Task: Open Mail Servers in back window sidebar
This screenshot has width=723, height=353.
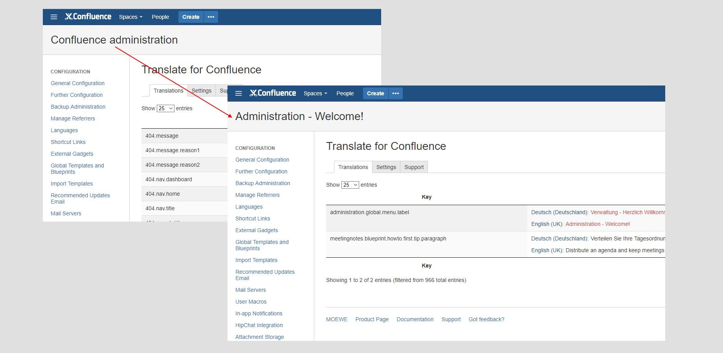Action: (66, 213)
